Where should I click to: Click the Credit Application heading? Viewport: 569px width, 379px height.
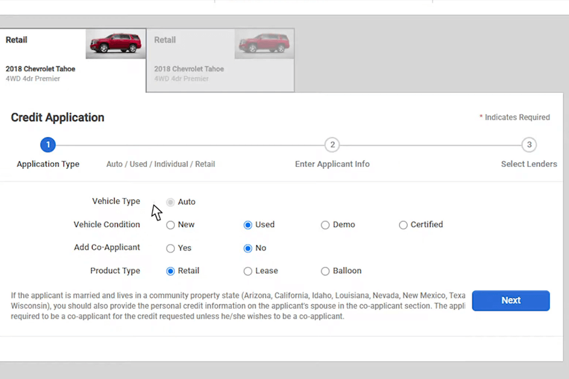tap(57, 117)
